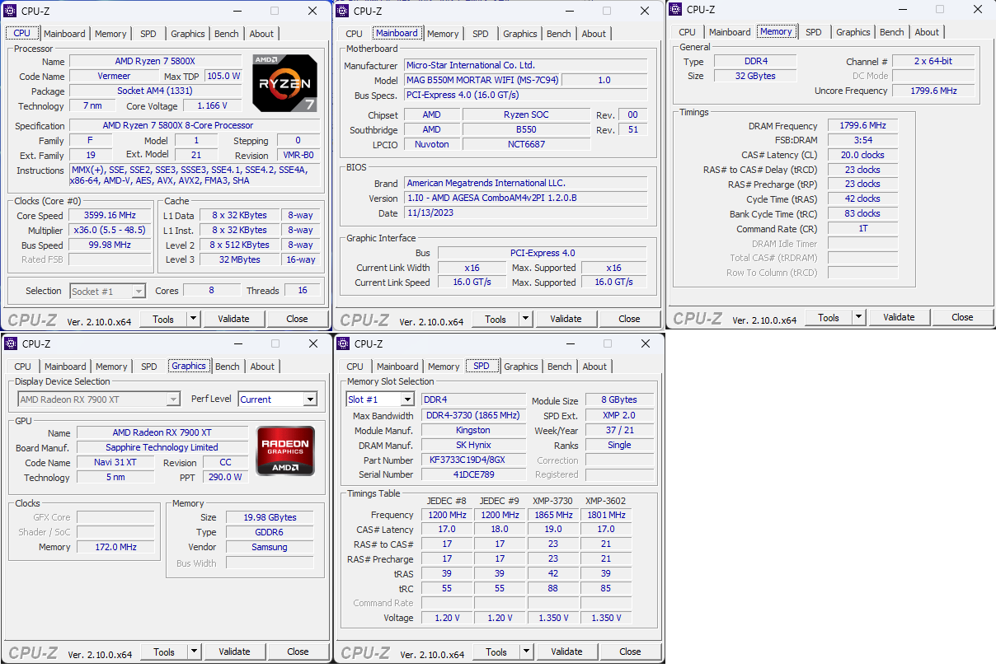Click the Core Speed value field
Image resolution: width=996 pixels, height=668 pixels.
(x=110, y=215)
